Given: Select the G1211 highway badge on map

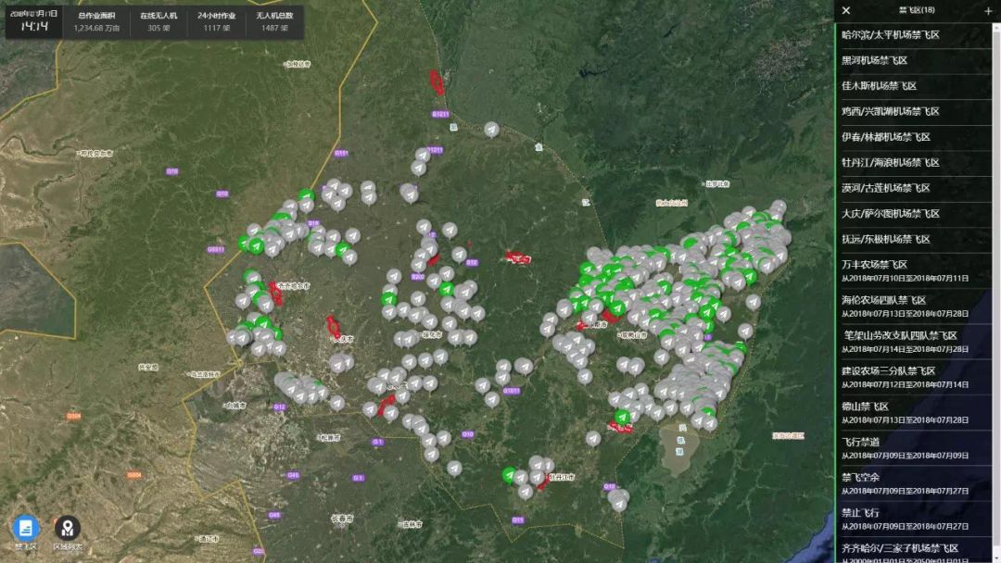Looking at the screenshot, I should (440, 114).
